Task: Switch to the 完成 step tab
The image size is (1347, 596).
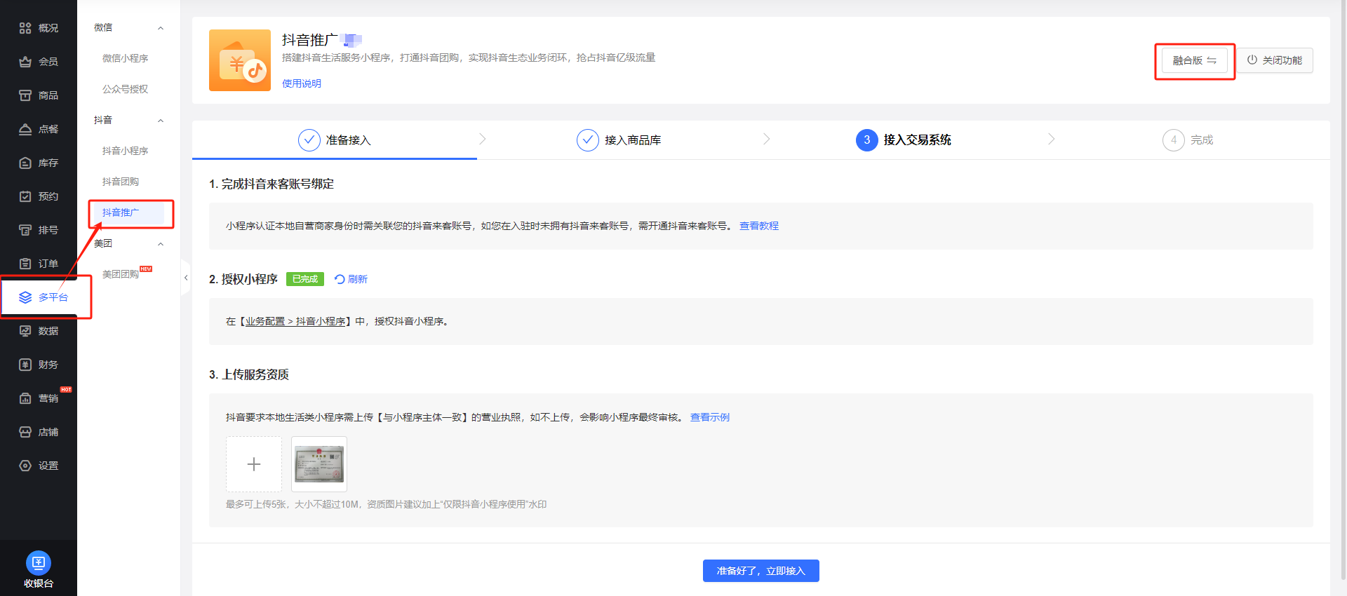Action: (x=1188, y=140)
